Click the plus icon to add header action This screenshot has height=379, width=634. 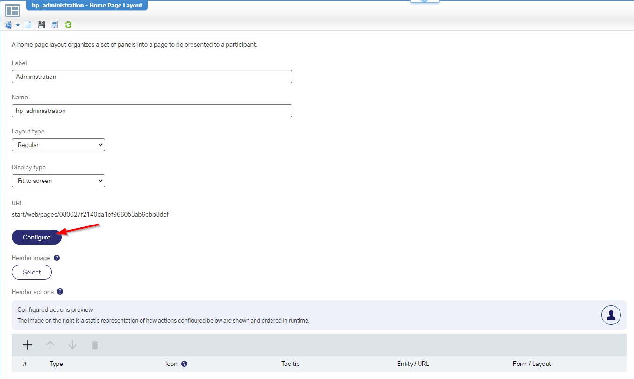click(28, 345)
